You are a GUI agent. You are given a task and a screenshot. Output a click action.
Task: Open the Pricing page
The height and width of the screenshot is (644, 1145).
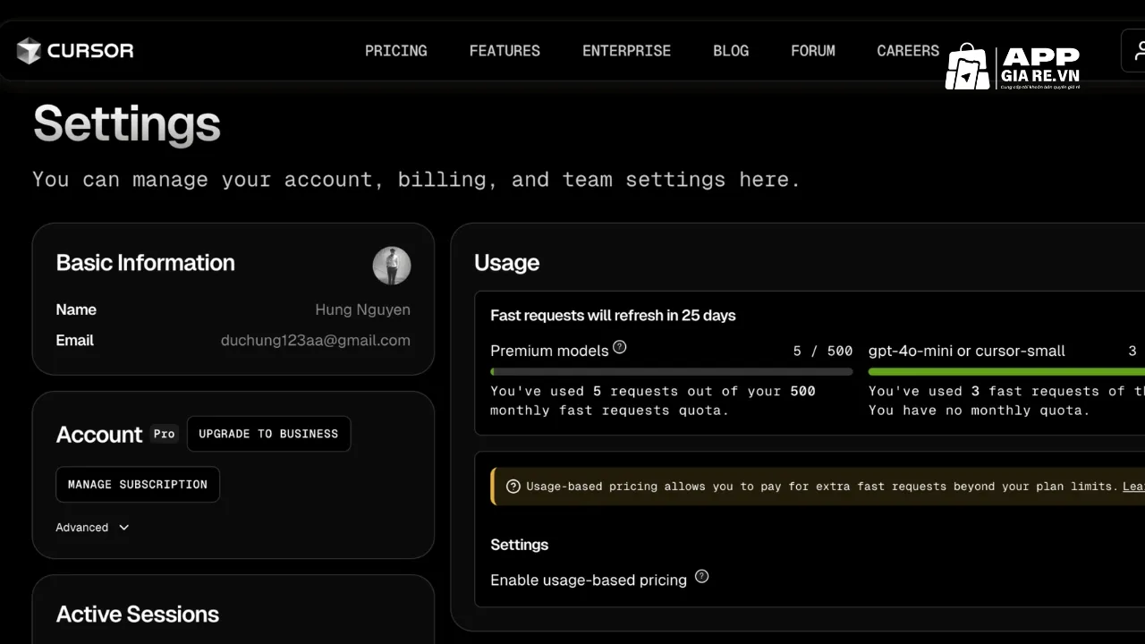point(395,51)
